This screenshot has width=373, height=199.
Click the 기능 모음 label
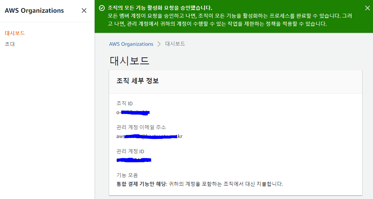point(127,175)
